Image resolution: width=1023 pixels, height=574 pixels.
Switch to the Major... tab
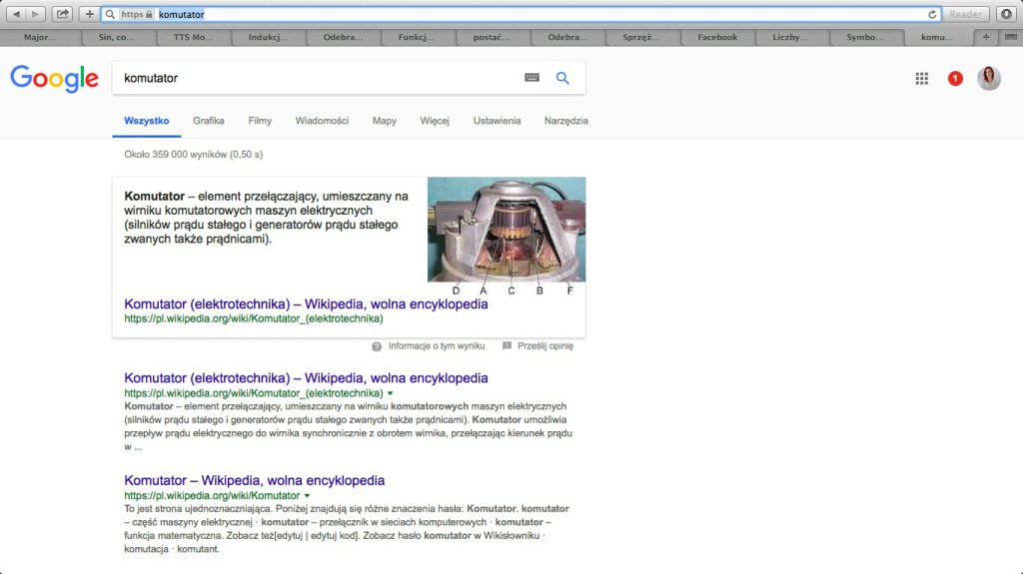click(x=40, y=37)
